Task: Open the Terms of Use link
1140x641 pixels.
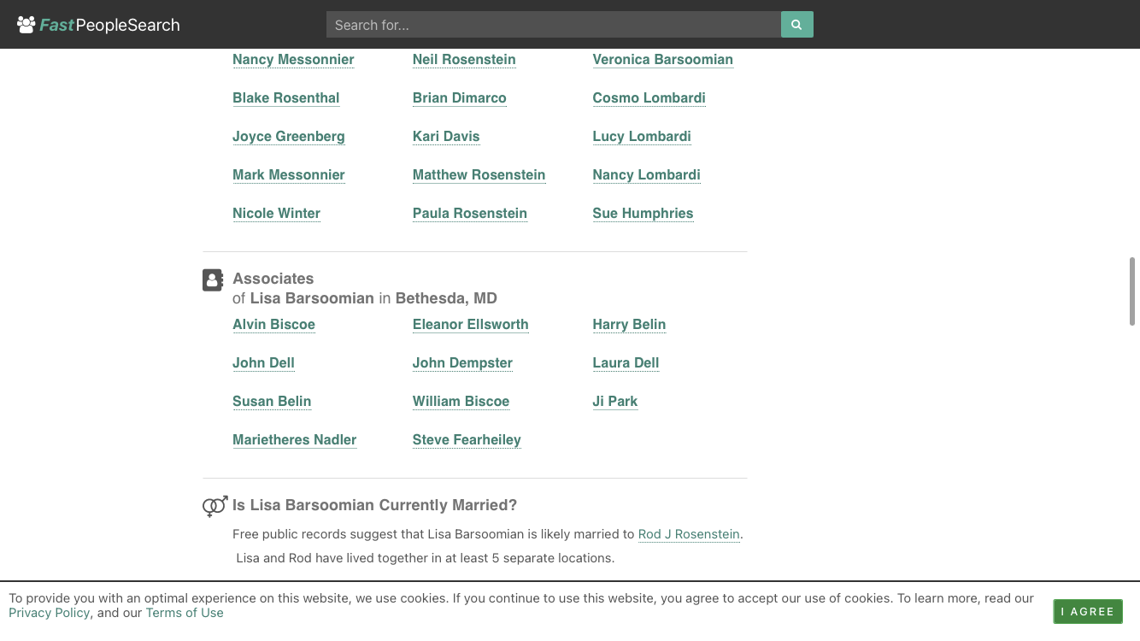Action: pos(185,613)
